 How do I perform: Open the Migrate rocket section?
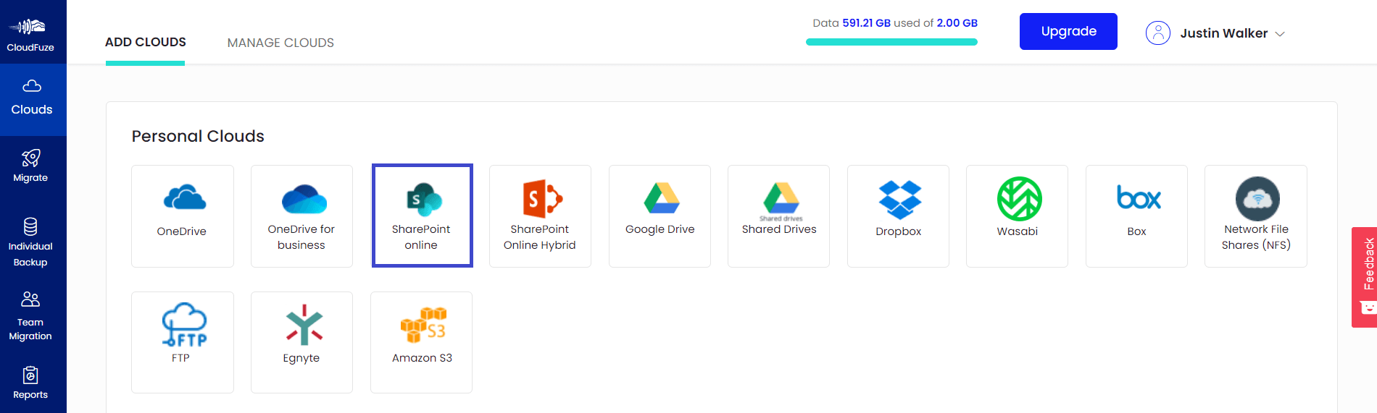30,166
